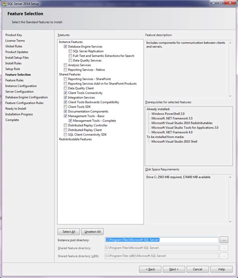Image resolution: width=238 pixels, height=278 pixels.
Task: Browse for the instance root directory
Action: pos(224,240)
